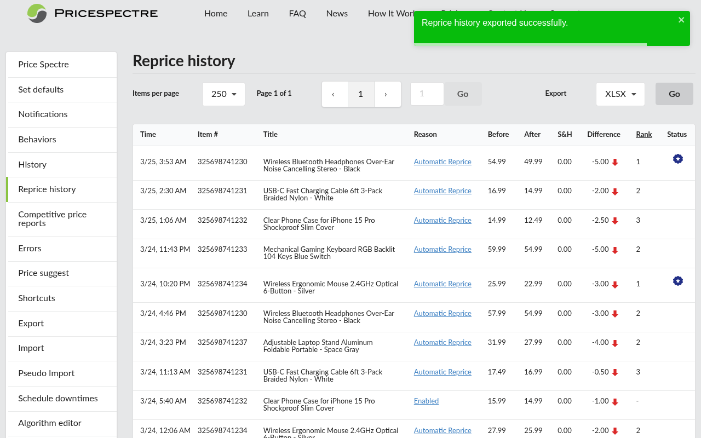Click the red drop arrow beside the -1.00 difference
Image resolution: width=701 pixels, height=438 pixels.
[616, 401]
